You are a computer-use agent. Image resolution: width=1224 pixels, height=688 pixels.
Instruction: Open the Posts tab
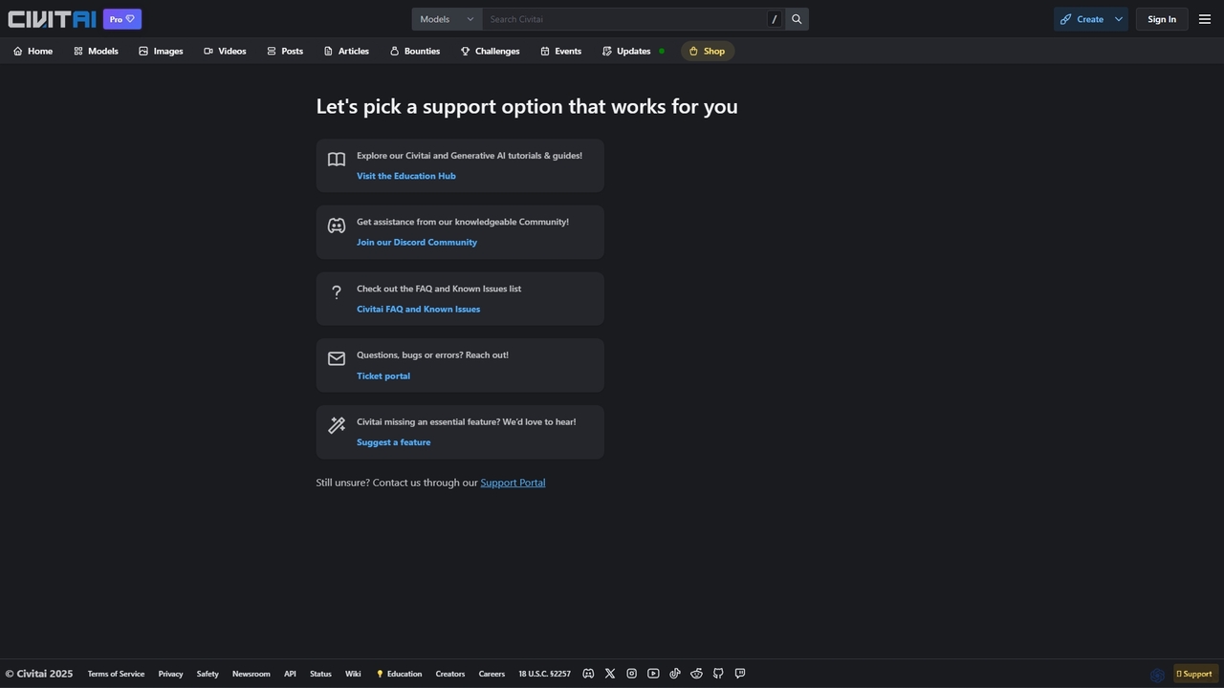point(285,51)
